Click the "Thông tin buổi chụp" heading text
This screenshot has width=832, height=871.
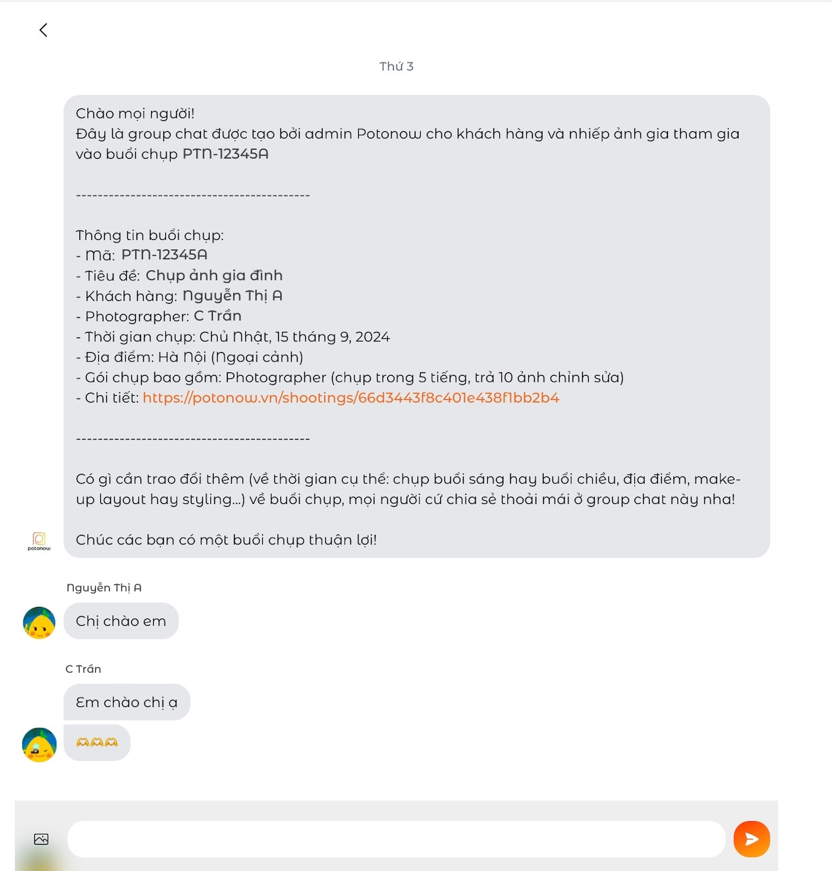click(149, 235)
